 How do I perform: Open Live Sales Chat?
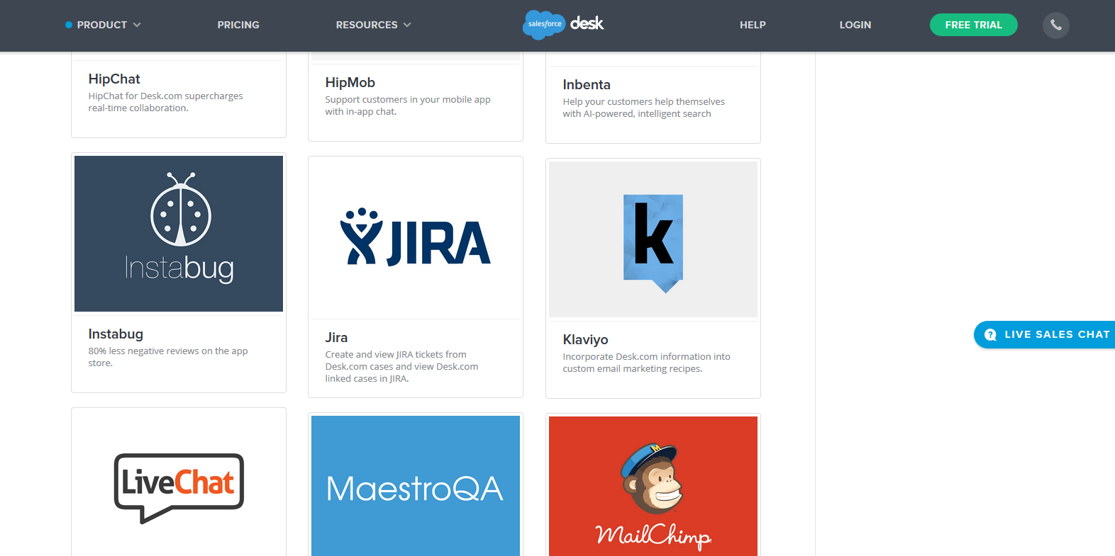click(x=1045, y=335)
